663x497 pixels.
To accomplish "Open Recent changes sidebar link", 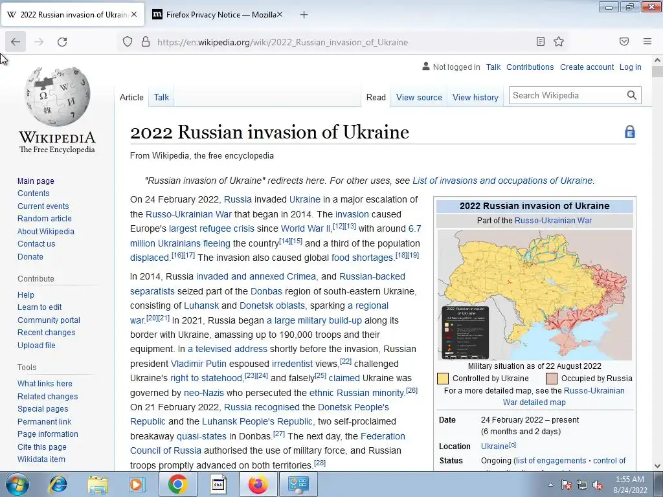I will click(46, 333).
